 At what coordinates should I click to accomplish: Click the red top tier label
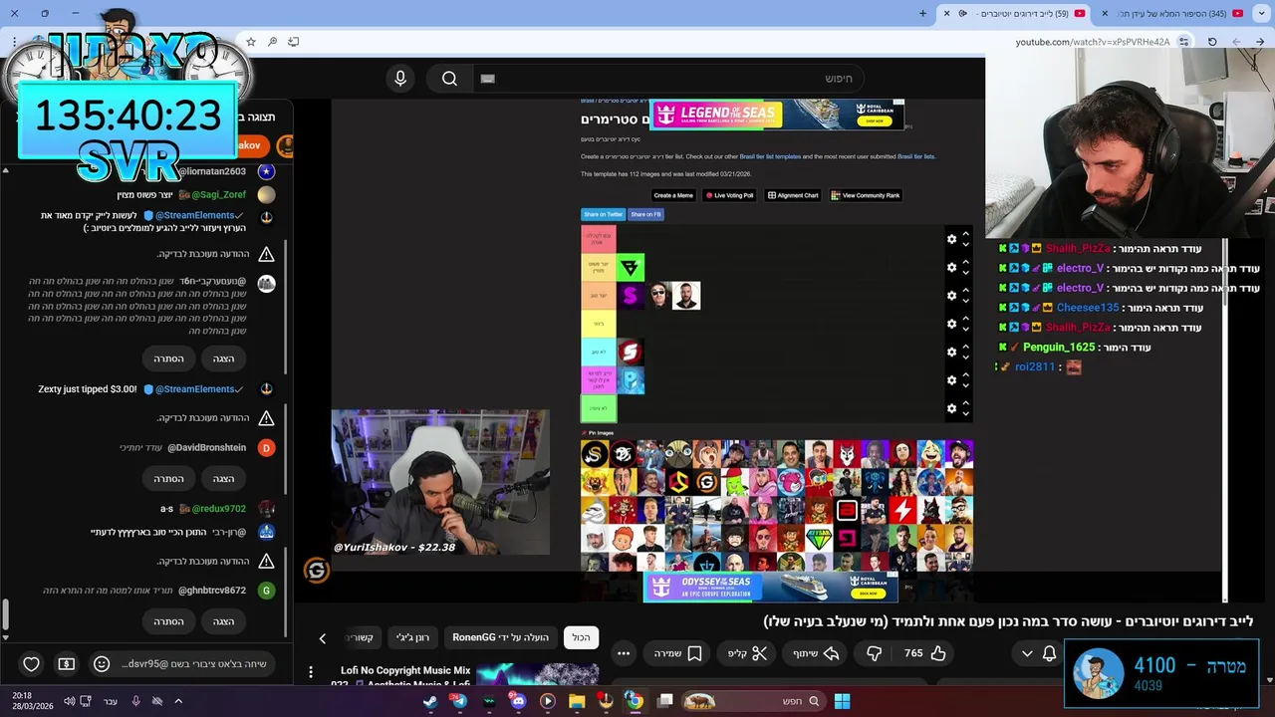[x=599, y=239]
